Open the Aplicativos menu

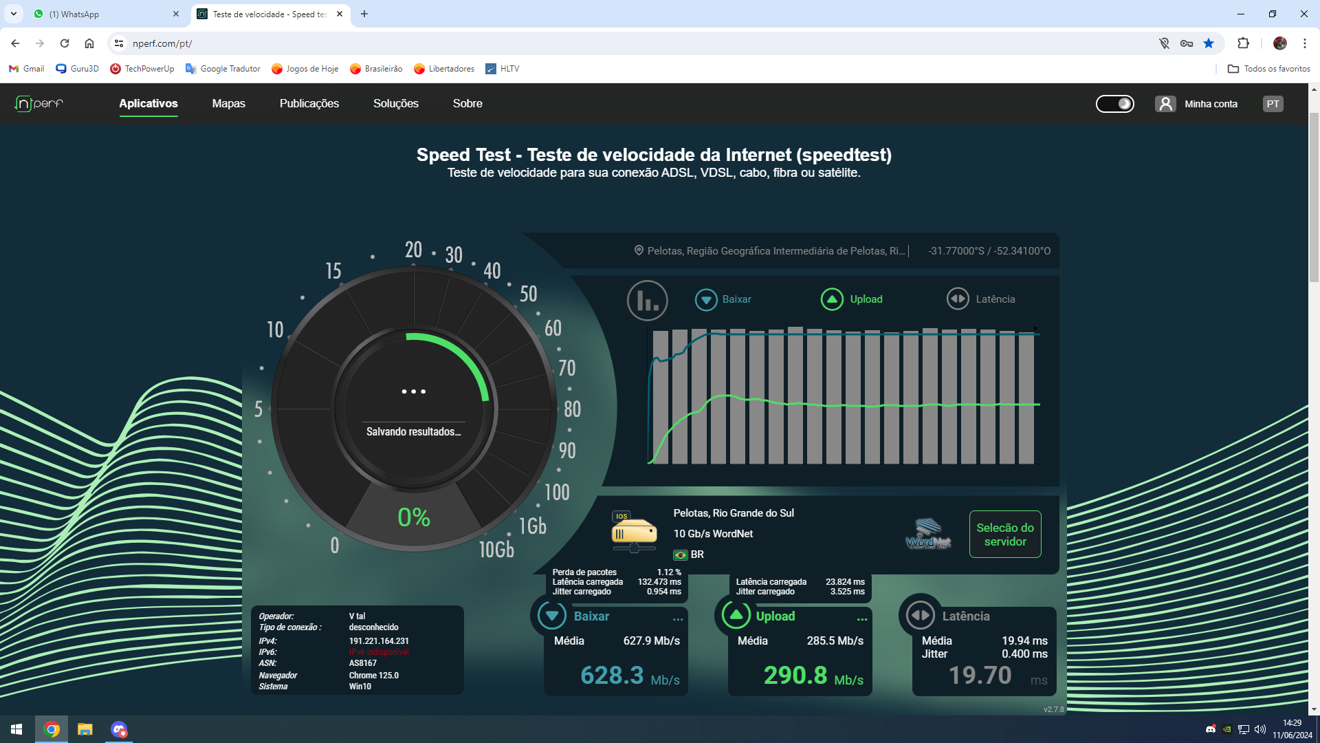pos(148,104)
